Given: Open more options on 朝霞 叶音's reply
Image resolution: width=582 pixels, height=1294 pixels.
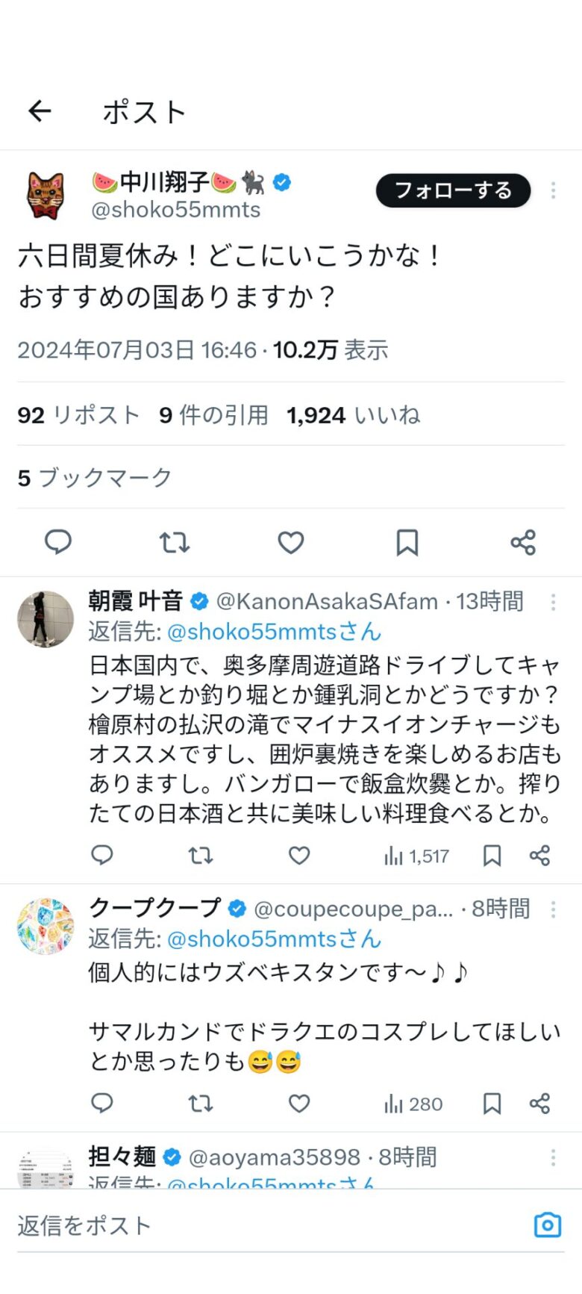Looking at the screenshot, I should click(553, 602).
